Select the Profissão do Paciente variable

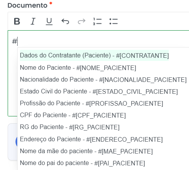[x=91, y=103]
